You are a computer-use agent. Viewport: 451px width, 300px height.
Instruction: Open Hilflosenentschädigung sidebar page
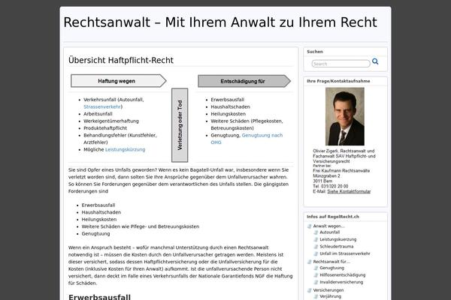tap(343, 275)
